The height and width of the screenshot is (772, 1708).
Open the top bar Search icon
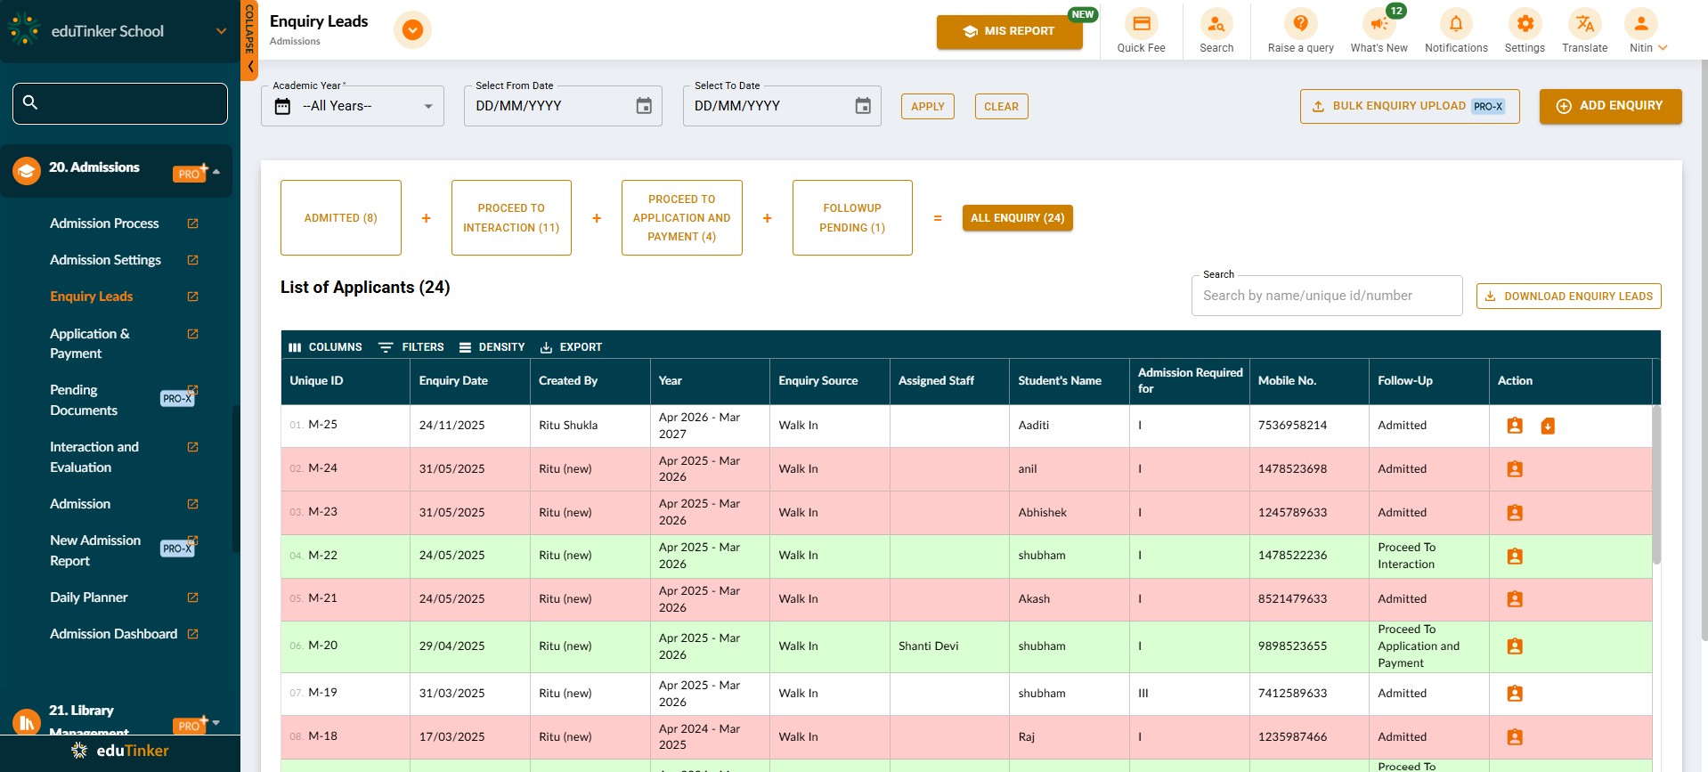[x=1216, y=24]
